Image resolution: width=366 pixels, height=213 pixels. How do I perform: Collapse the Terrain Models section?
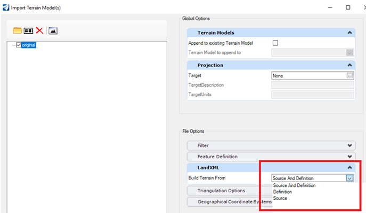point(349,32)
